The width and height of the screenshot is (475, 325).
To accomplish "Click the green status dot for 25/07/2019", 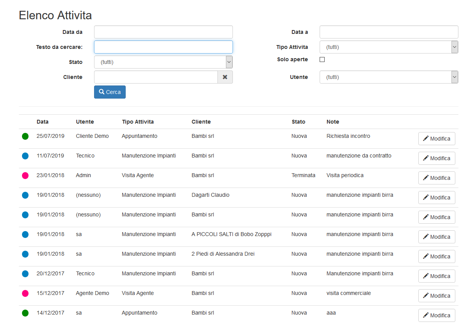I will point(25,136).
